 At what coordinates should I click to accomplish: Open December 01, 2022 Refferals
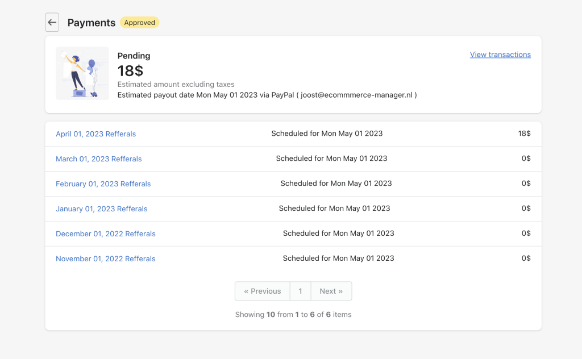(105, 233)
